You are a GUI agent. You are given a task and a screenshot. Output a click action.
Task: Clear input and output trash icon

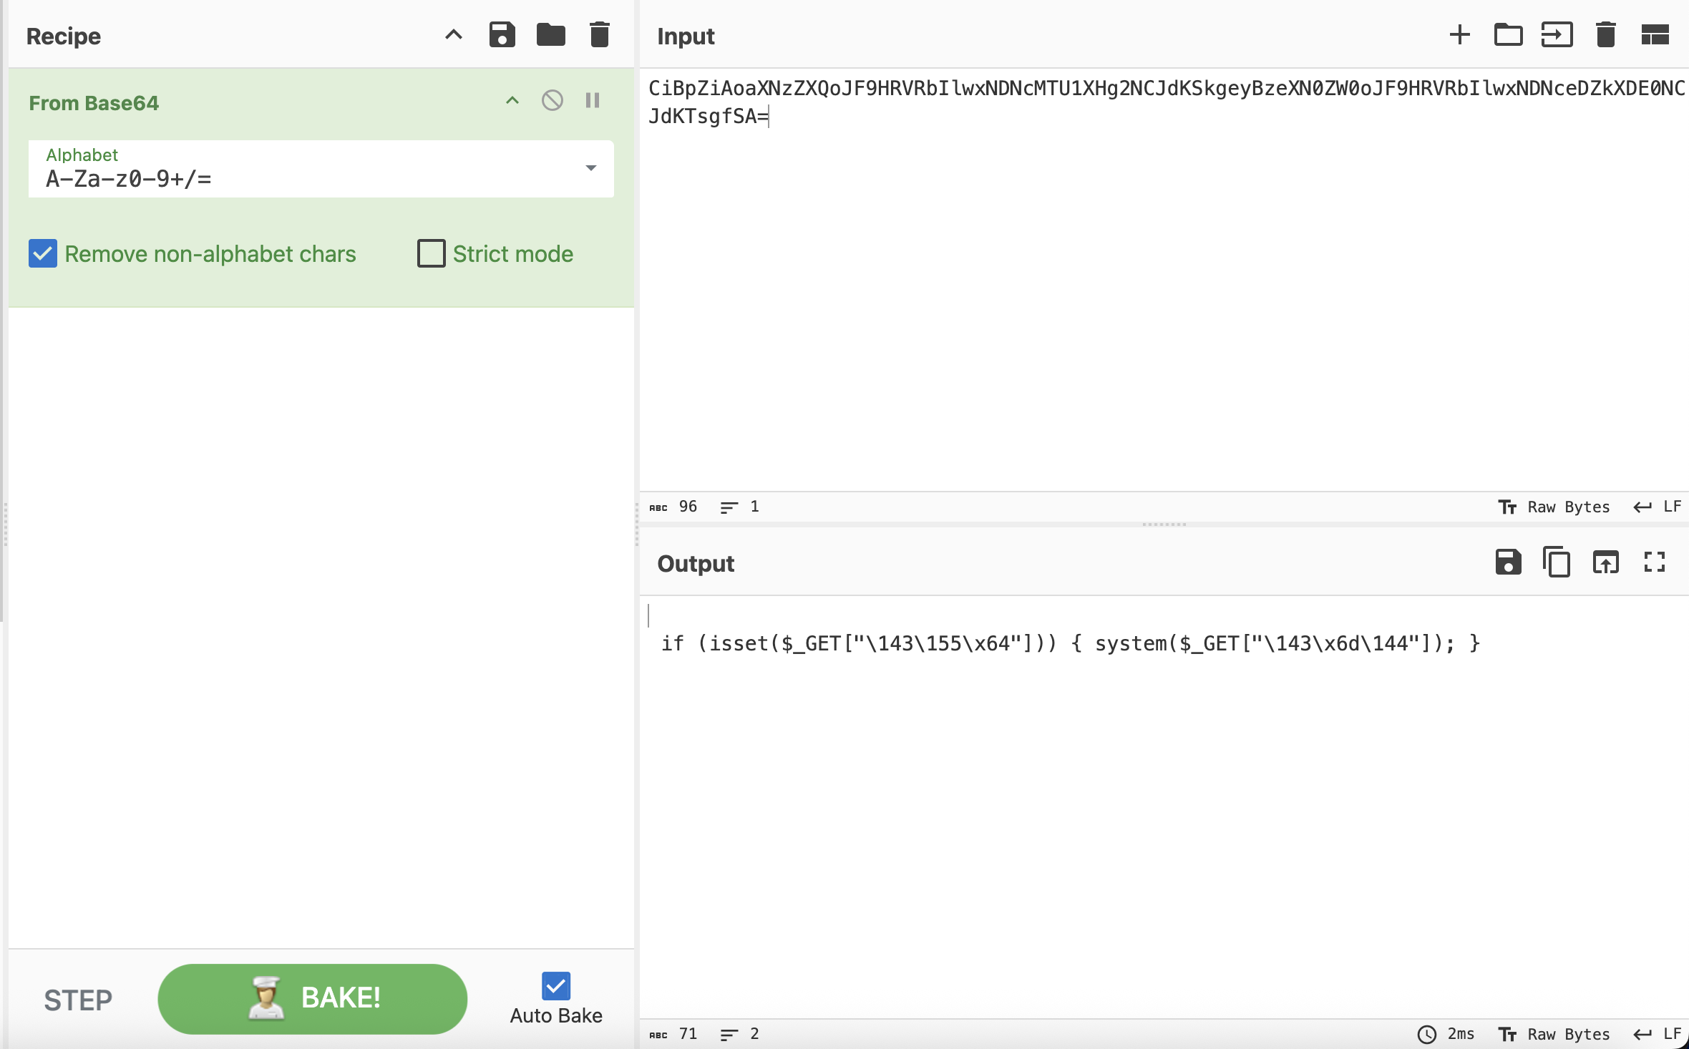(1605, 35)
